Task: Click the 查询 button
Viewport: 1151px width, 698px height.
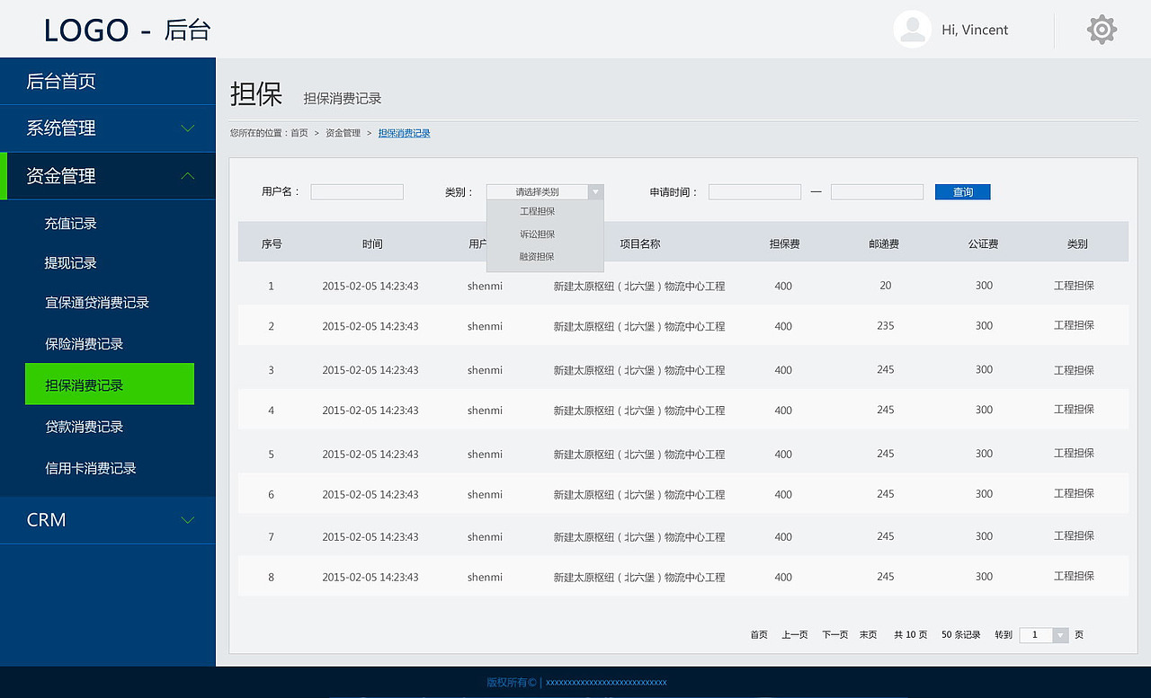Action: 963,192
